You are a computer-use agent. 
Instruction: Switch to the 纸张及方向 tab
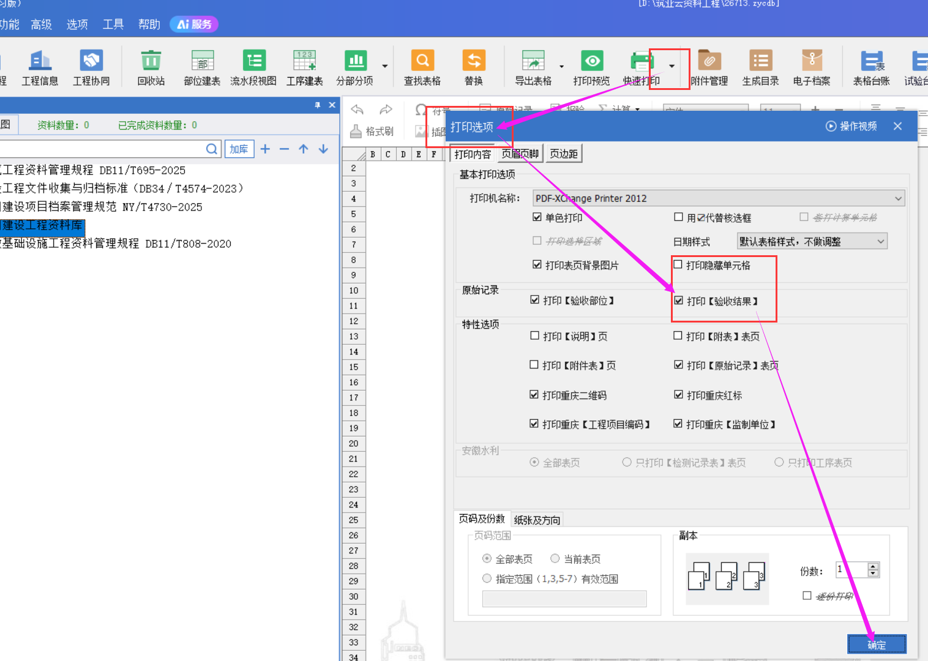pos(537,520)
